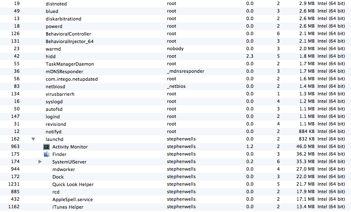351x212 pixels.
Task: Click the nobody user of warmd
Action: point(175,49)
